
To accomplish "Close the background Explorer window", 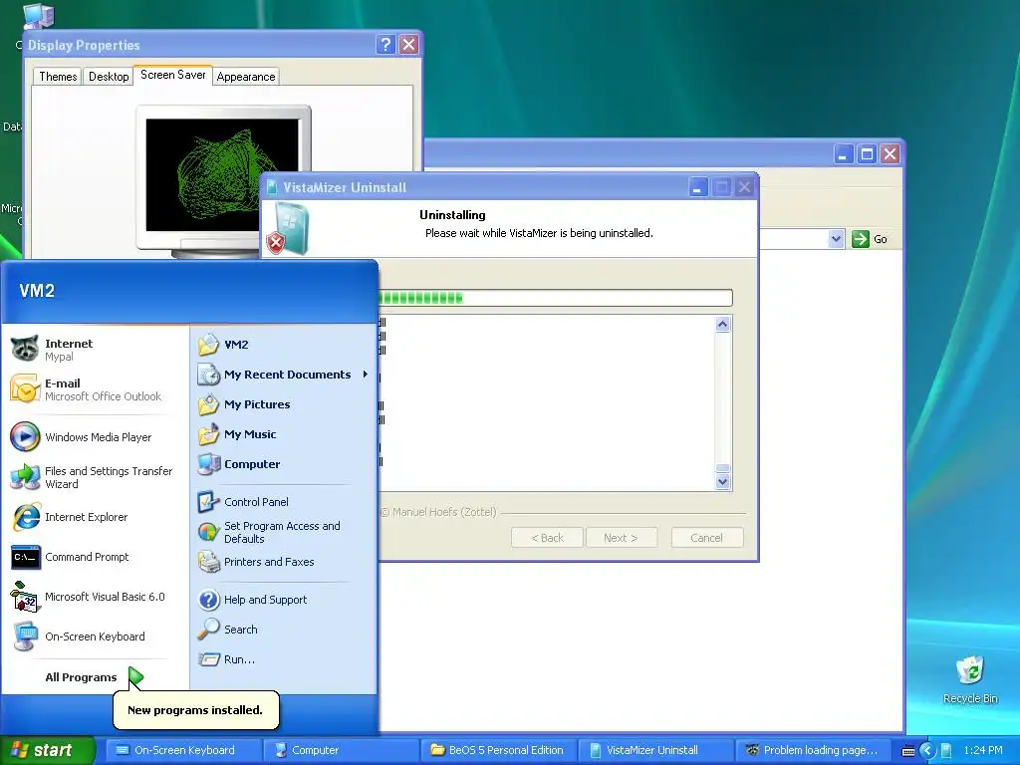I will [890, 154].
